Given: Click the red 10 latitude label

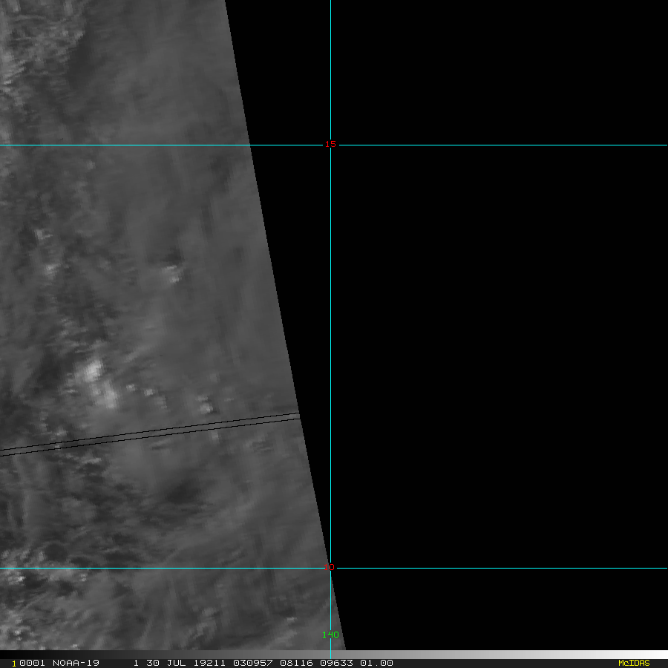Looking at the screenshot, I should pyautogui.click(x=329, y=567).
